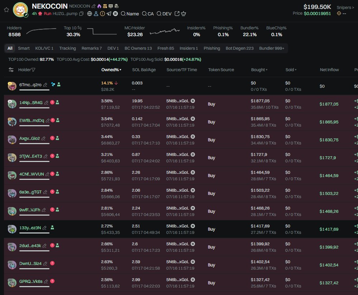Edit remark for Axgv...Gio2 holder

(x=43, y=138)
